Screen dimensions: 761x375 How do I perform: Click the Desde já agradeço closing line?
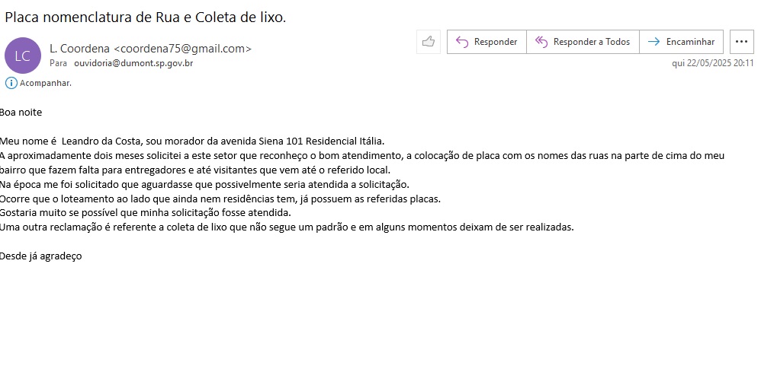tap(41, 256)
